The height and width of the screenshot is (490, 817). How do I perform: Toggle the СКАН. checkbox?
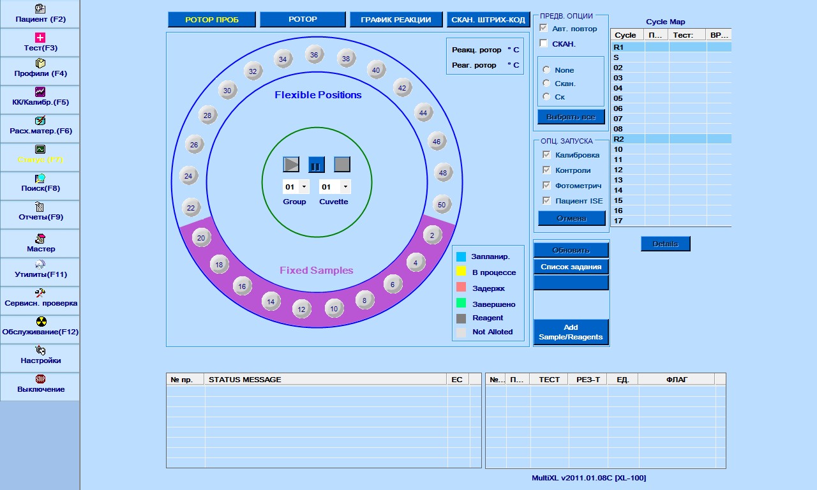pos(544,43)
